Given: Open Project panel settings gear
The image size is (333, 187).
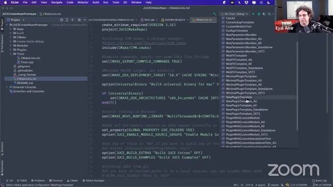Looking at the screenshot, I should (x=79, y=20).
